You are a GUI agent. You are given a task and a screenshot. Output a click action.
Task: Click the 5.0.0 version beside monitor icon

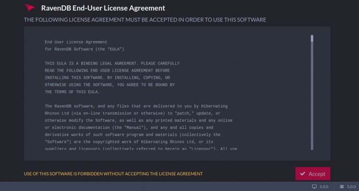coord(324,187)
